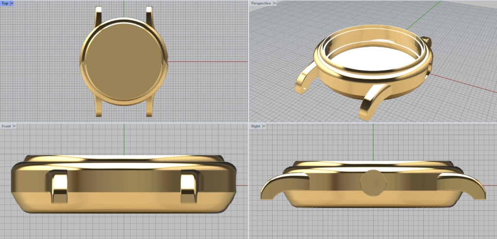497x239 pixels.
Task: Open the Right viewport dropdown arrow
Action: tap(265, 126)
